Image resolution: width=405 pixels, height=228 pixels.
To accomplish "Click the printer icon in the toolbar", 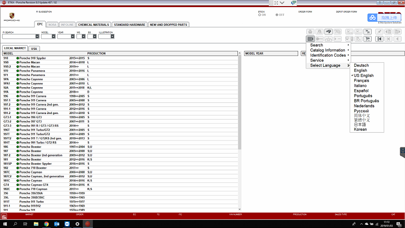I will [310, 31].
